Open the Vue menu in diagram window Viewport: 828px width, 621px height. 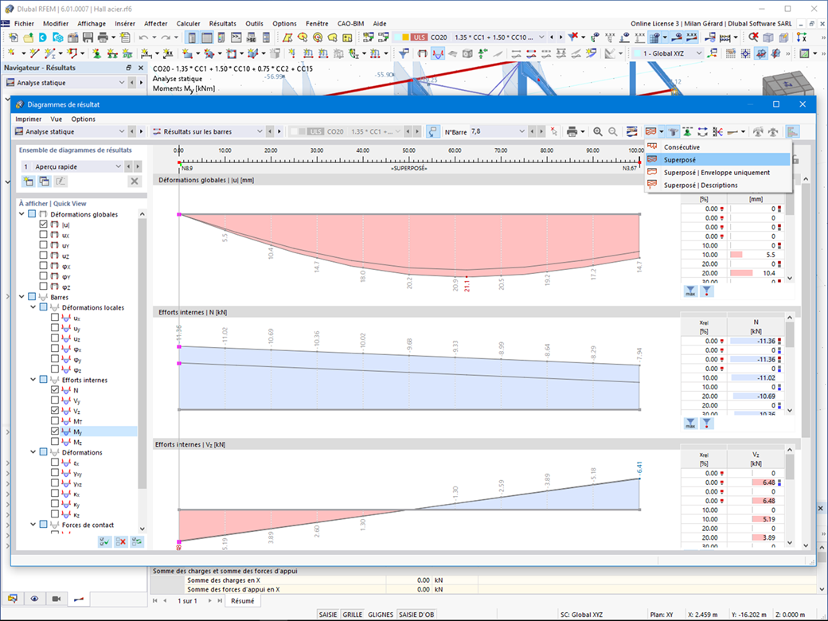tap(56, 119)
